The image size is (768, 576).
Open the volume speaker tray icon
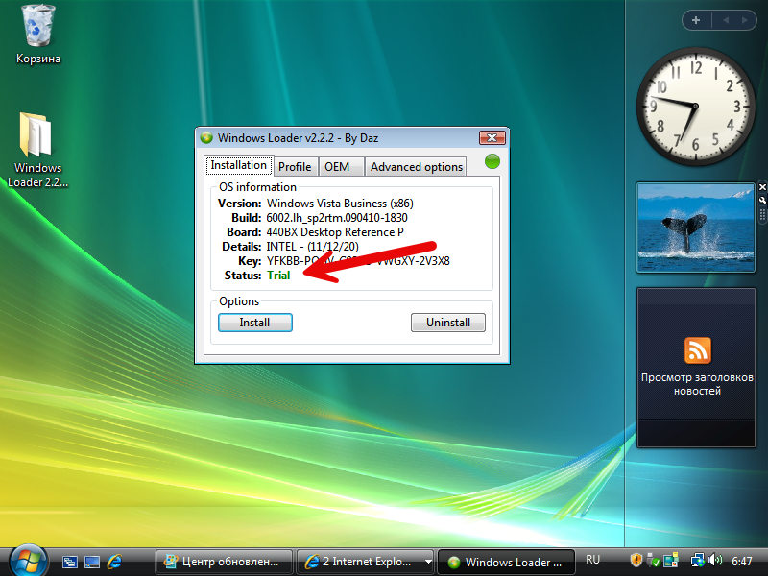click(x=715, y=560)
